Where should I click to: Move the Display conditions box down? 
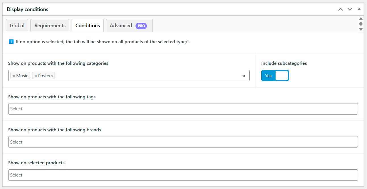[x=350, y=9]
